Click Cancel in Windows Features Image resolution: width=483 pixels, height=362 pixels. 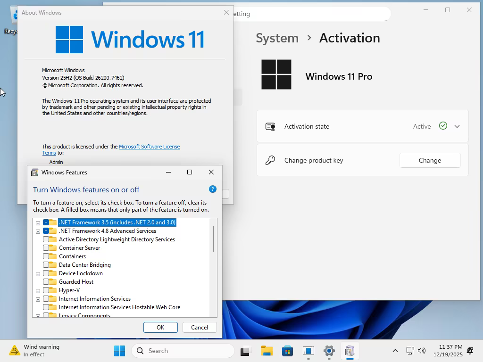pos(200,327)
